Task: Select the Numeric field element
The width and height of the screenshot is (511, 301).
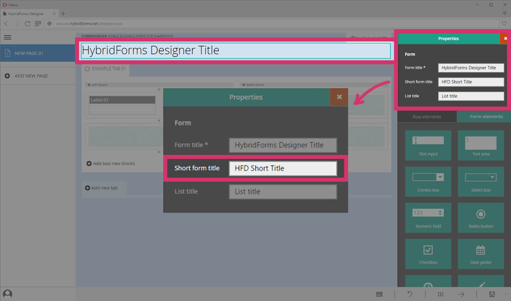Action: (428, 218)
